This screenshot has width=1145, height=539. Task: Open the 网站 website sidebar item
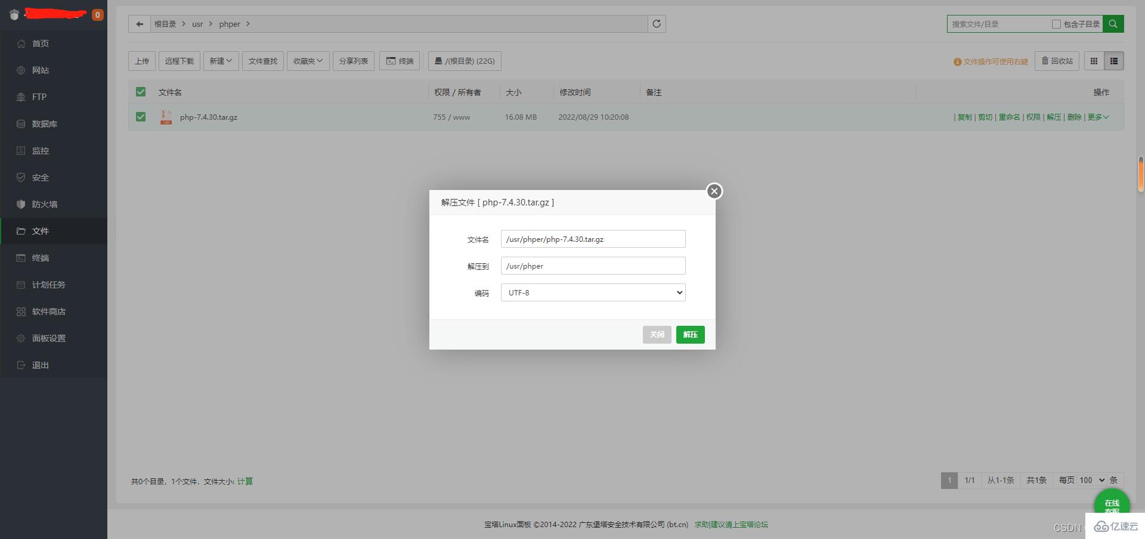(54, 70)
